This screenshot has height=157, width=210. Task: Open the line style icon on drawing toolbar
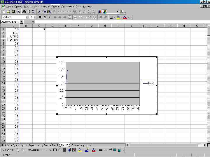point(101,150)
